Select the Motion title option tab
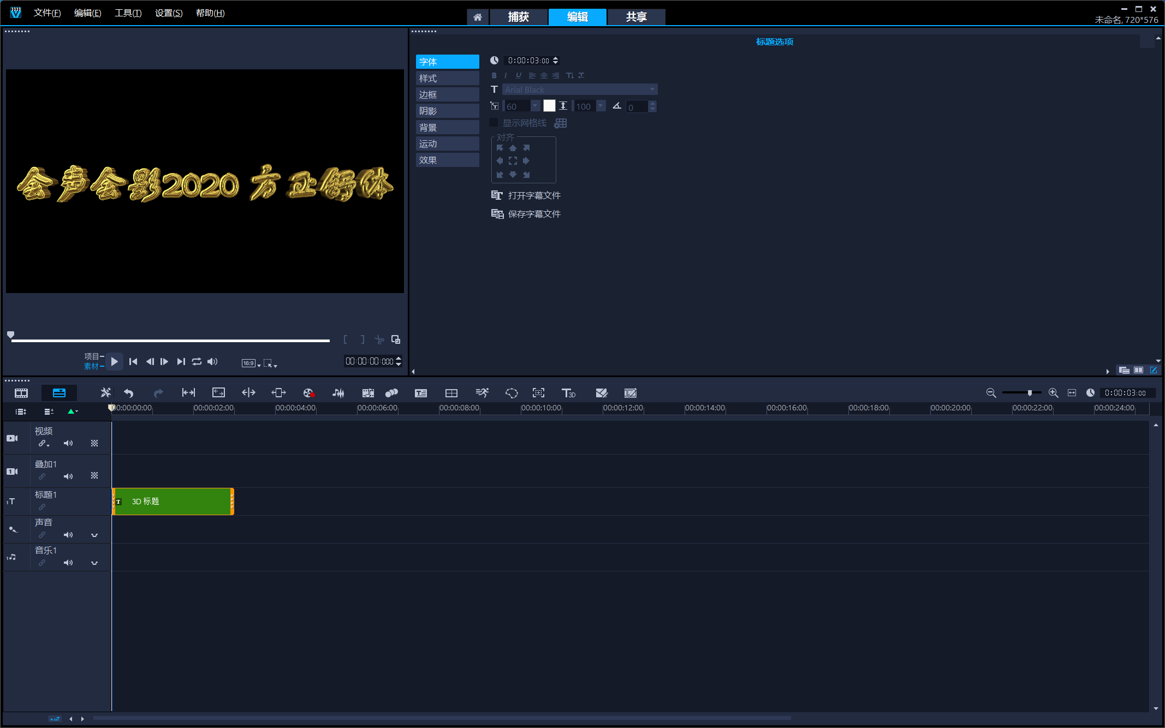This screenshot has width=1165, height=728. 448,144
